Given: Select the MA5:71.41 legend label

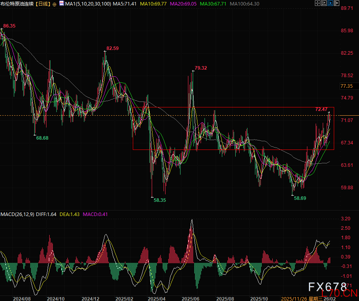Looking at the screenshot, I should pyautogui.click(x=125, y=4).
